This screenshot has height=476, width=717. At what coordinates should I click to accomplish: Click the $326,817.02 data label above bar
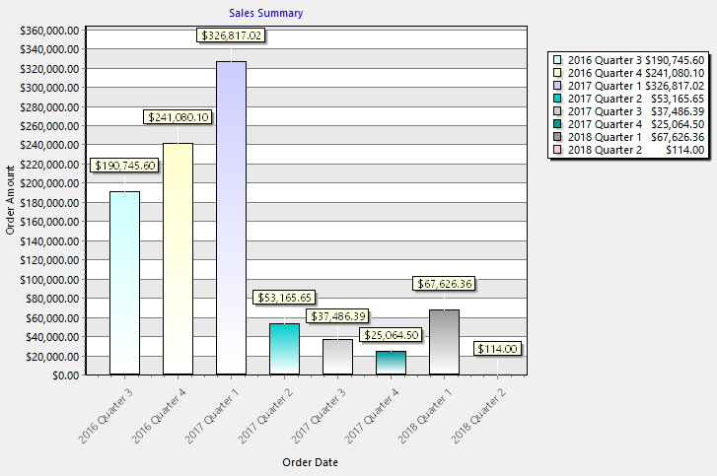pyautogui.click(x=232, y=35)
